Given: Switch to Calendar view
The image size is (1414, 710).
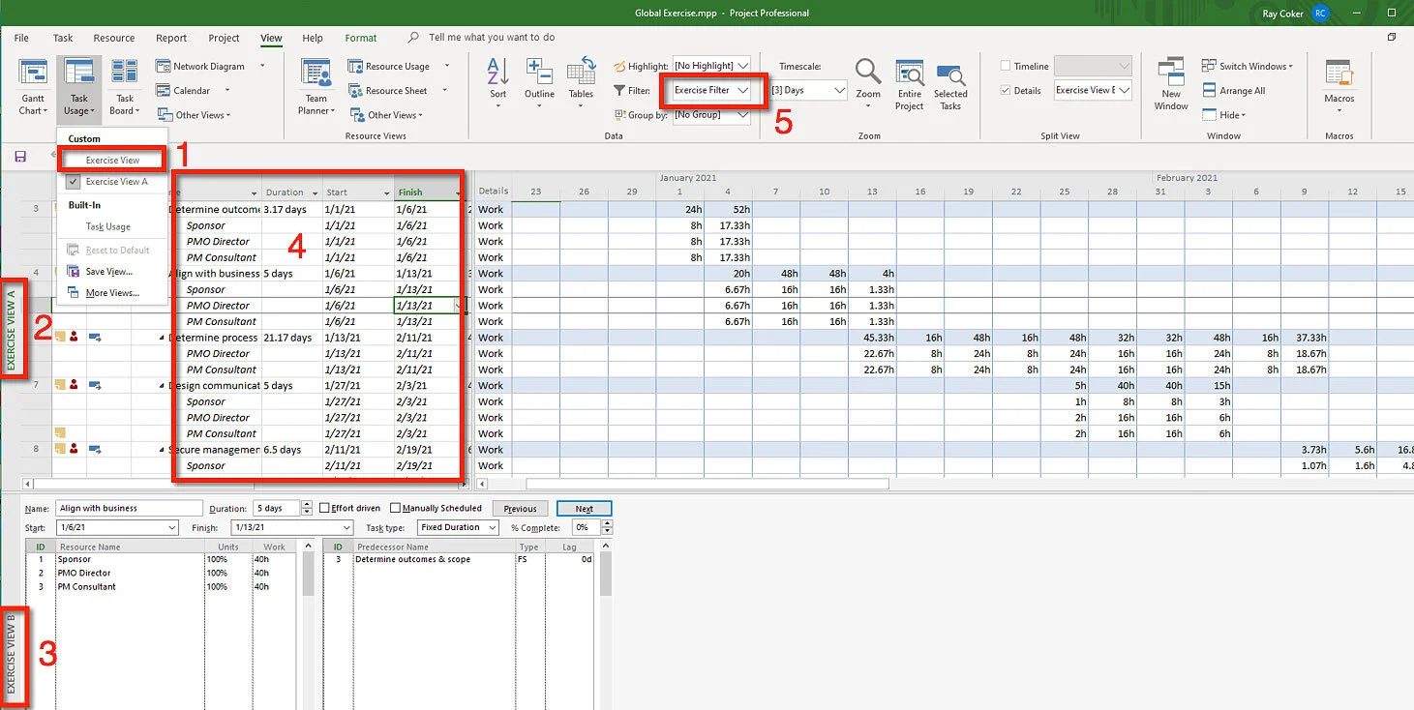Looking at the screenshot, I should (x=184, y=90).
